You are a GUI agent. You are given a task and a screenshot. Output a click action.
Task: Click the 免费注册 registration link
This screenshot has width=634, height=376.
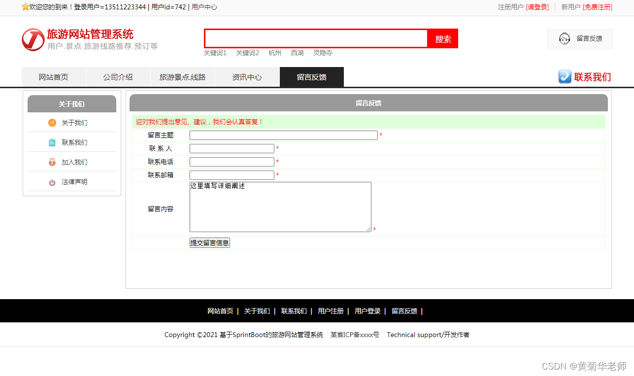(x=598, y=7)
